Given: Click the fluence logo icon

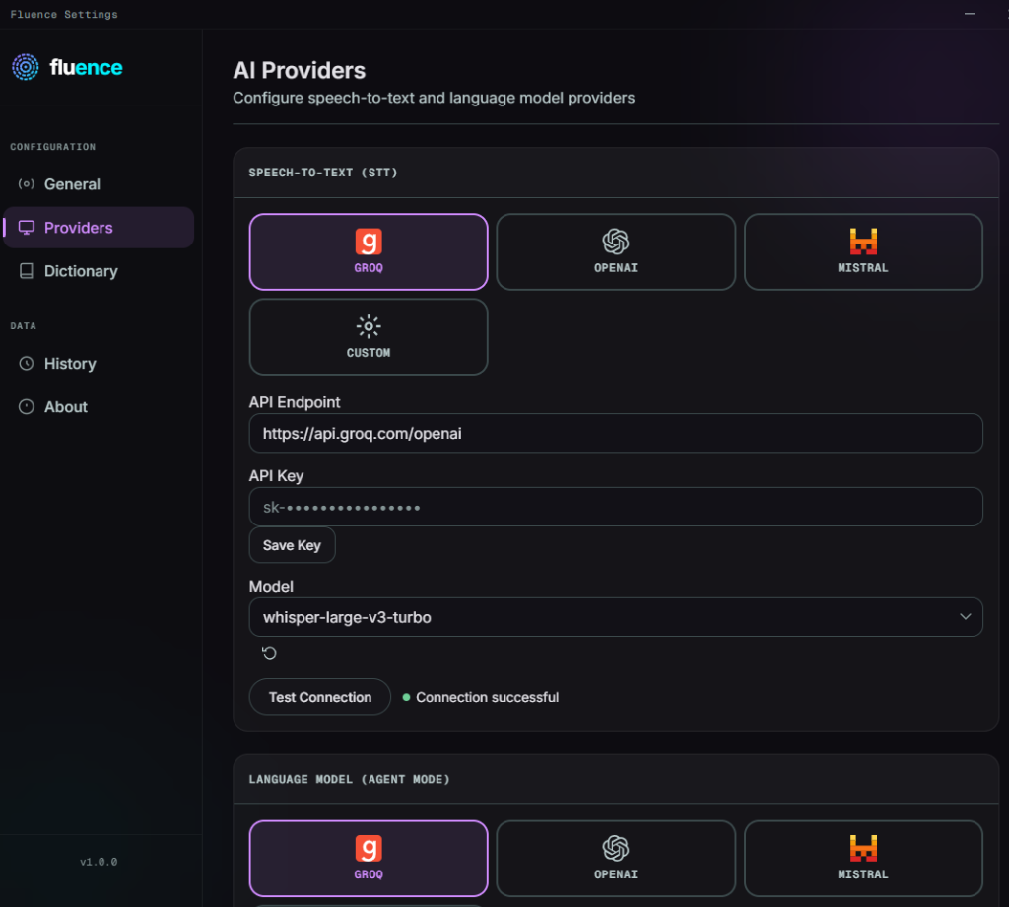Looking at the screenshot, I should coord(25,67).
